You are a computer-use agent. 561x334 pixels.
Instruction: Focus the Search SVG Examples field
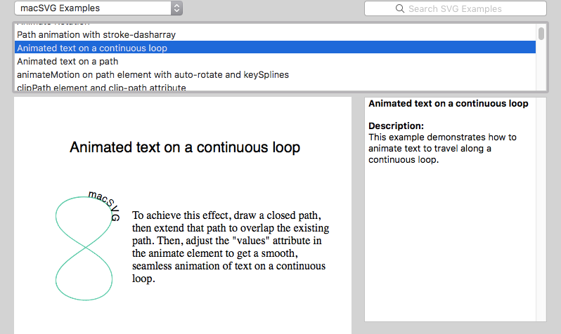click(464, 9)
